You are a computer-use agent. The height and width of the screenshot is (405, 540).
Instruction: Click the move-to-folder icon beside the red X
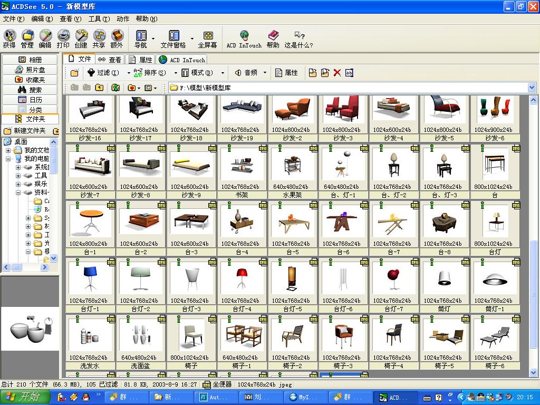pos(325,73)
